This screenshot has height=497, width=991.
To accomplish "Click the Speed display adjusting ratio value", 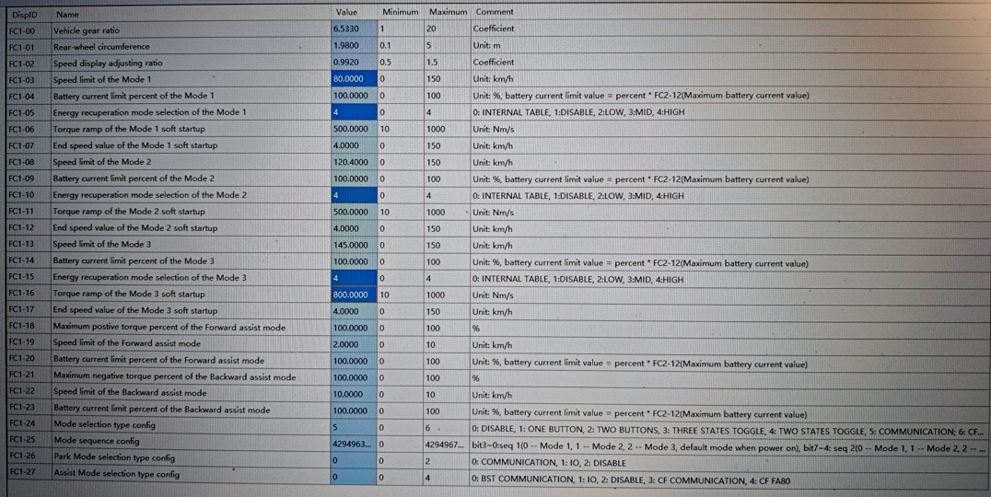I will coord(354,63).
